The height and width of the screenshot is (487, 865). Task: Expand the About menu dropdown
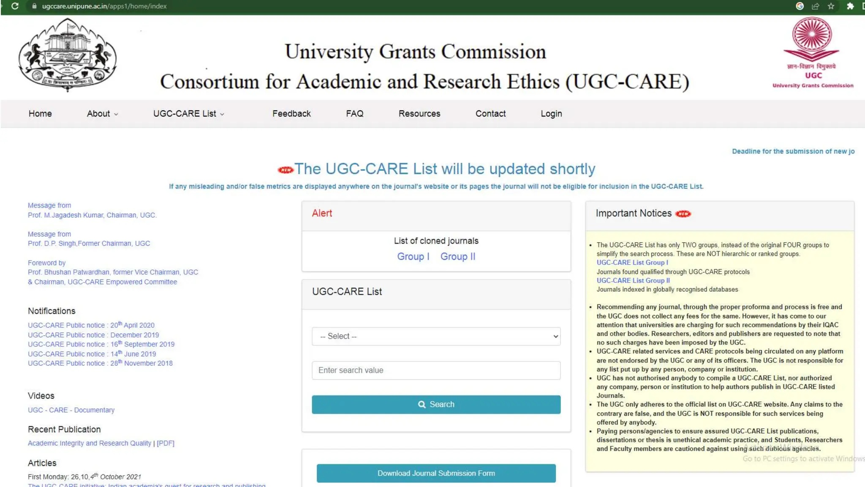pos(102,114)
